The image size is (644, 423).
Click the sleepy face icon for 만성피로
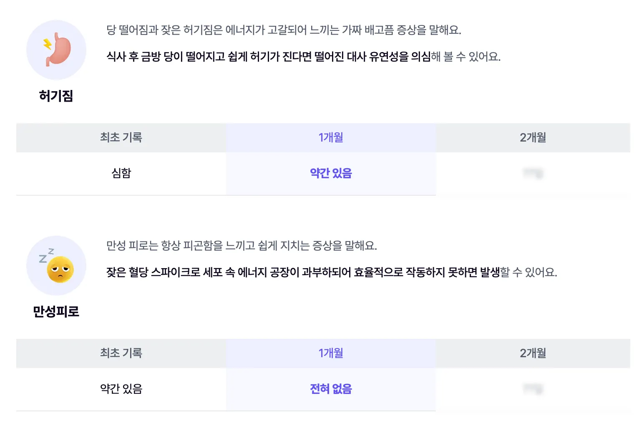coord(56,266)
